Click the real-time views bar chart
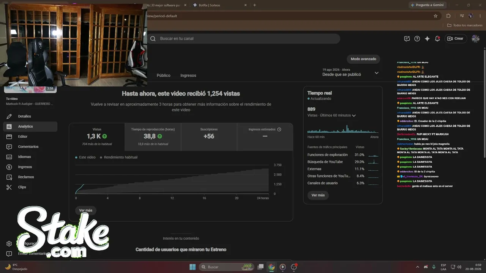The height and width of the screenshot is (273, 486). coord(343,128)
